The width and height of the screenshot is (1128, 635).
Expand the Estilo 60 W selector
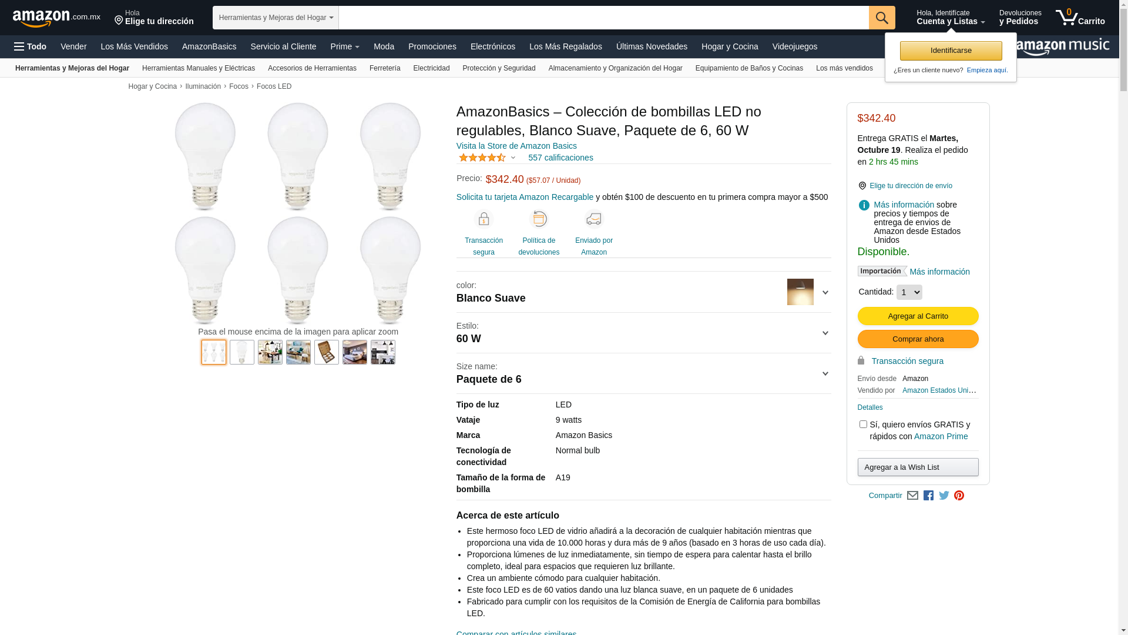(x=825, y=333)
